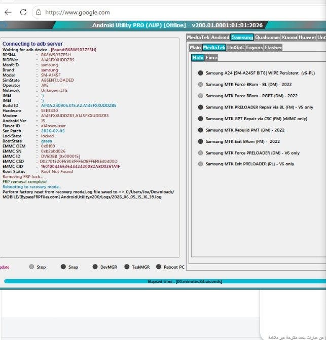Image resolution: width=326 pixels, height=340 pixels.
Task: Select Samsung MTK PRELOADER Repair via BL
Action: pos(256,107)
